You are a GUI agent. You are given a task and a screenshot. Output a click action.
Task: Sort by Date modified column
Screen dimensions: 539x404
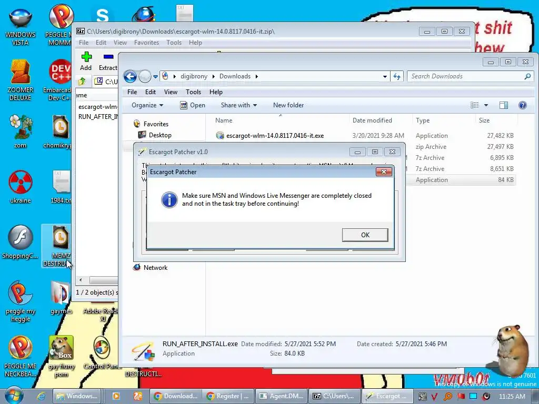pyautogui.click(x=372, y=120)
